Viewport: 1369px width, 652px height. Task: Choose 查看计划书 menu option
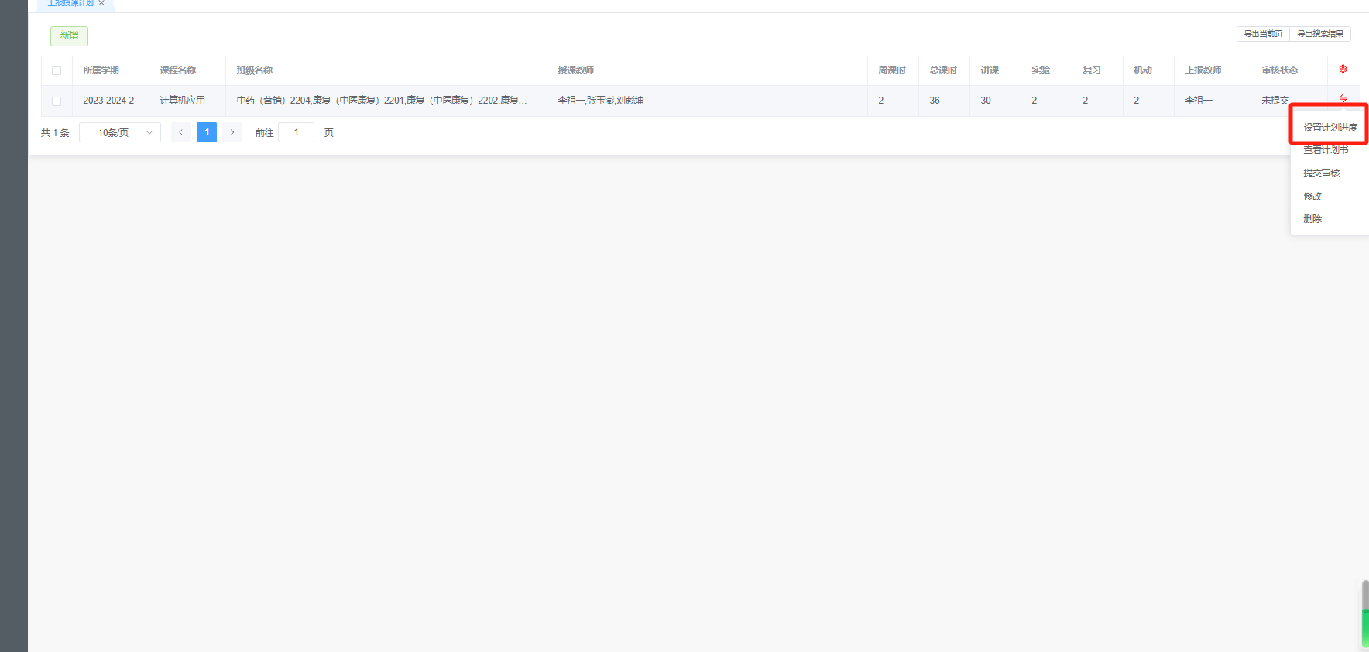[1326, 150]
